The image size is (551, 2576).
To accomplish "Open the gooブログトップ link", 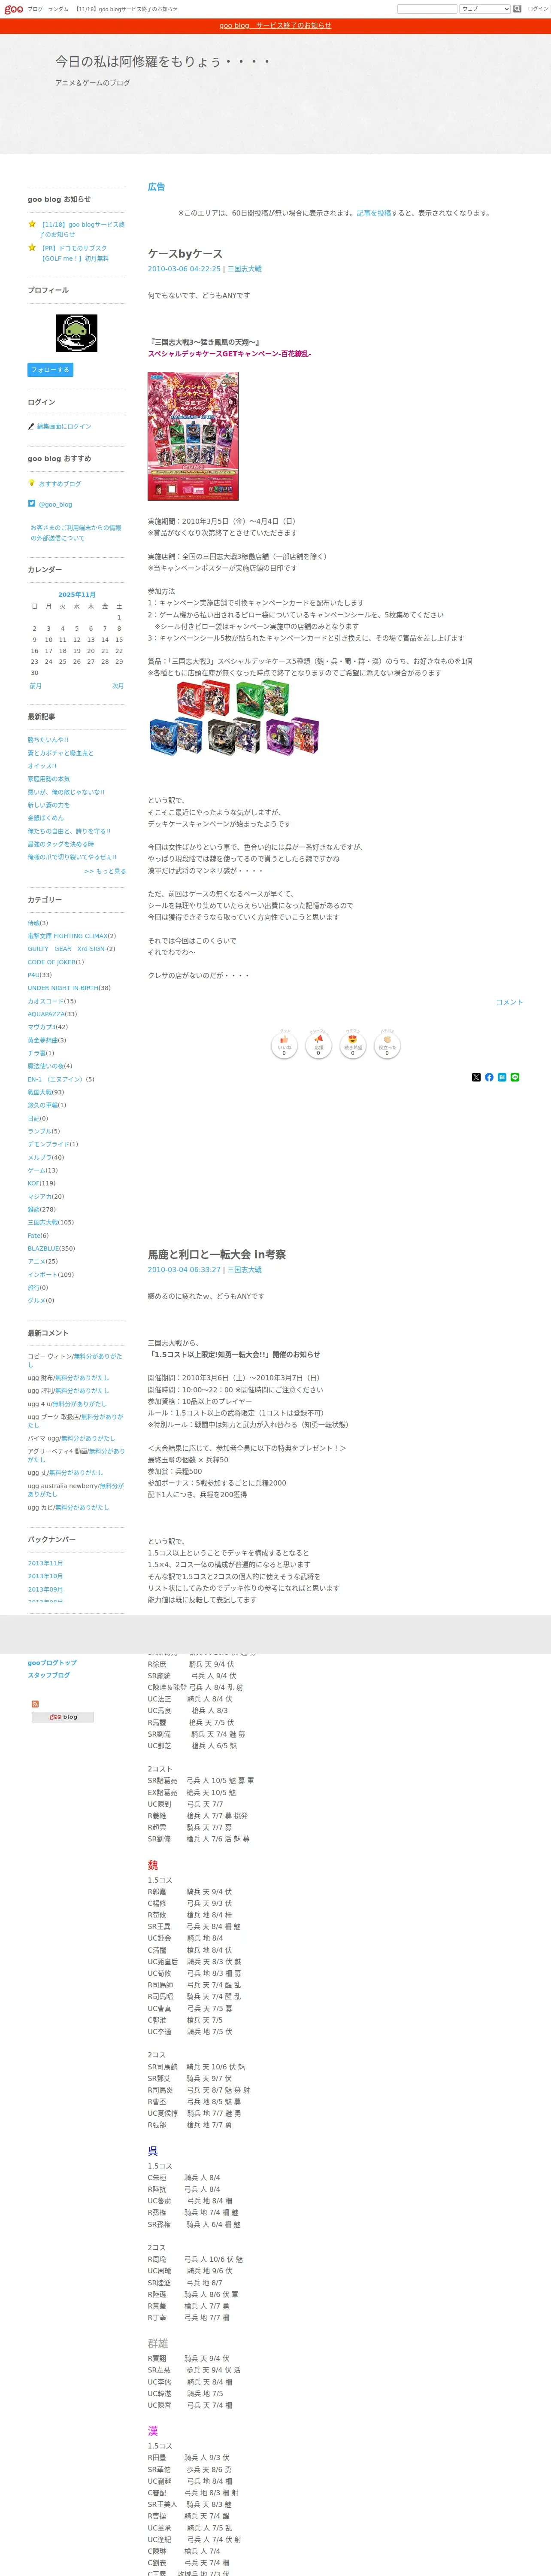I will (52, 1662).
